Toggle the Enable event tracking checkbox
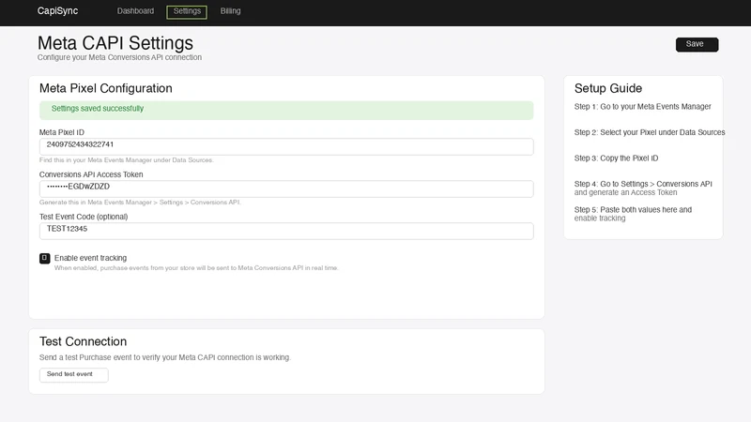This screenshot has height=422, width=751. tap(44, 259)
